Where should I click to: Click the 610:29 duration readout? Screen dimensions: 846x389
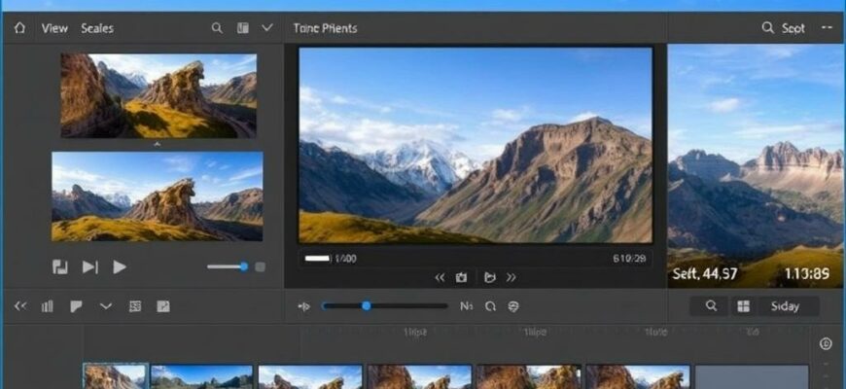[x=629, y=259]
